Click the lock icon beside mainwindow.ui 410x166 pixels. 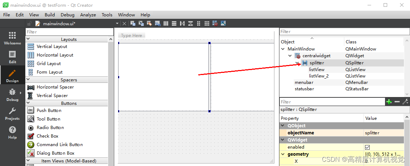tap(30, 24)
